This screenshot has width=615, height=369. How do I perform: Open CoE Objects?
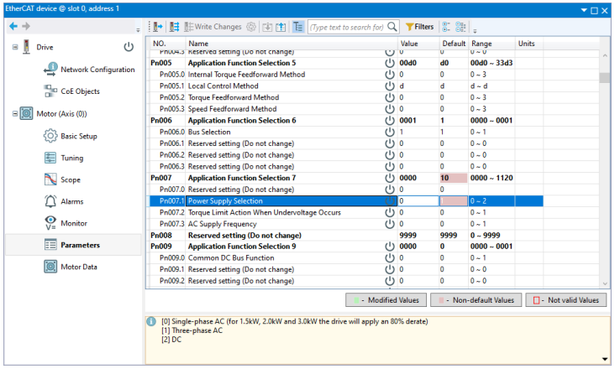tap(80, 91)
